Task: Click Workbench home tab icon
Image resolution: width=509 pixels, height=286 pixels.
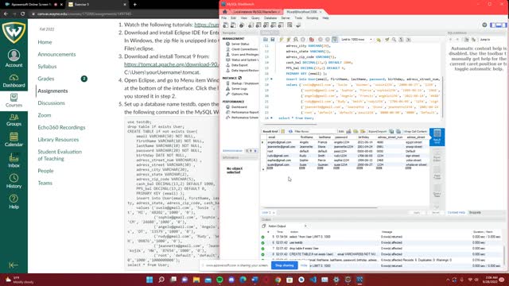Action: pos(224,12)
